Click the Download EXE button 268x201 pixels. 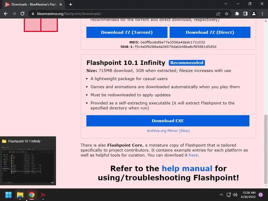[168, 121]
